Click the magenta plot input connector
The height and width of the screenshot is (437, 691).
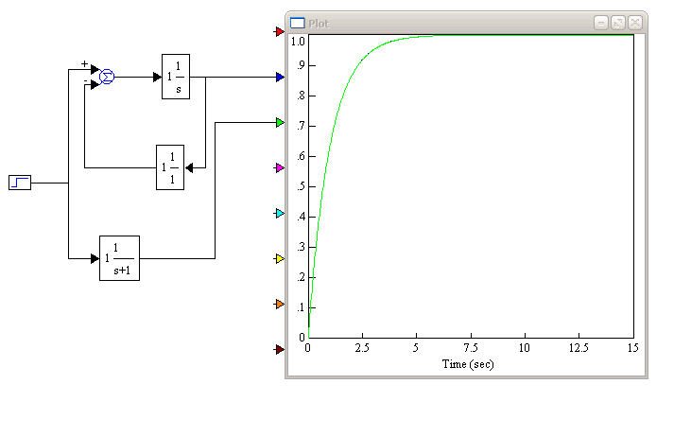coord(280,168)
